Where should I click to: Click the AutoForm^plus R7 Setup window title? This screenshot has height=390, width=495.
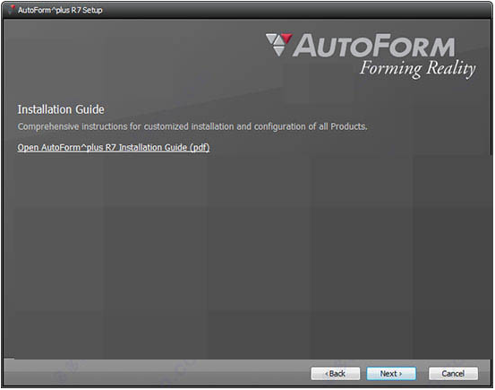(x=60, y=10)
